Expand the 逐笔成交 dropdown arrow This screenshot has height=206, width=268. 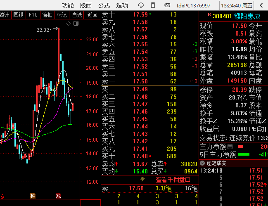pyautogui.click(x=202, y=163)
